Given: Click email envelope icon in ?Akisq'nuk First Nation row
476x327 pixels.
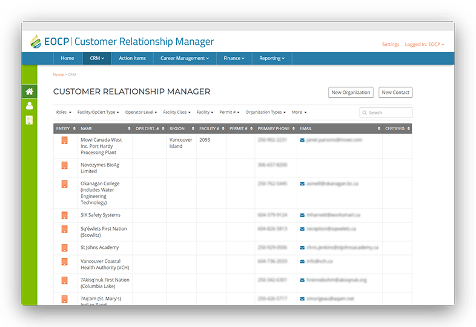Looking at the screenshot, I should (302, 280).
